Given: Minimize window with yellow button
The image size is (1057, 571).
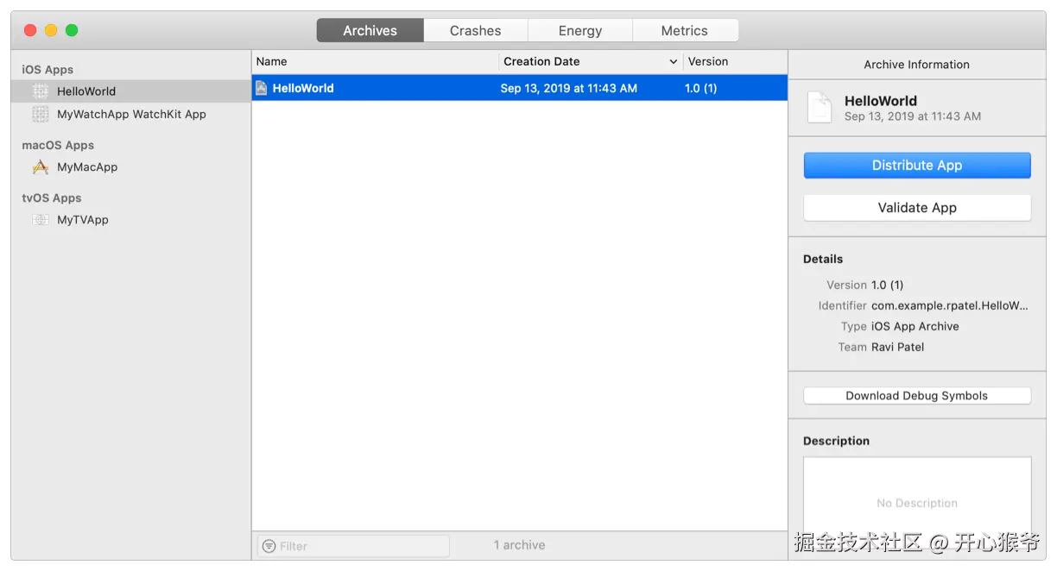Looking at the screenshot, I should tap(51, 30).
